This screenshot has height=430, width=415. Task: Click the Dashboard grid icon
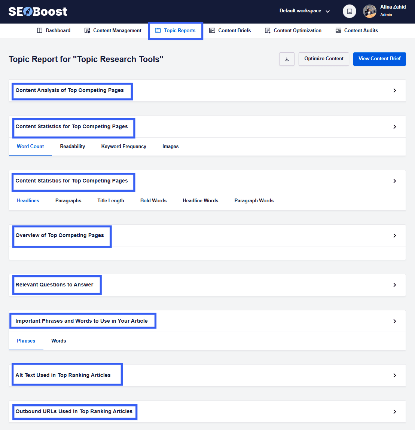pos(40,30)
